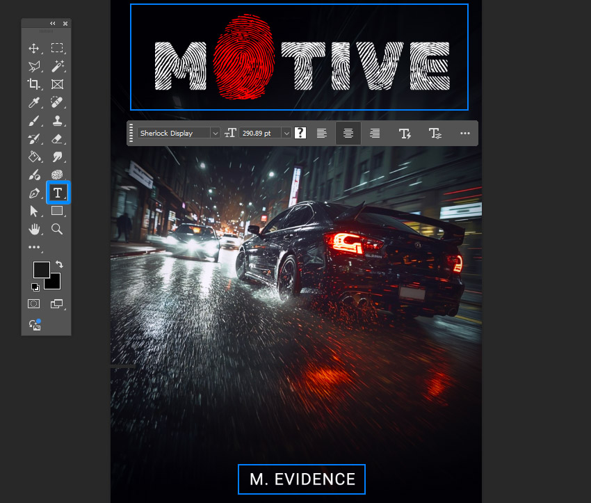591x503 pixels.
Task: Open the foreground color swatch
Action: (x=42, y=270)
